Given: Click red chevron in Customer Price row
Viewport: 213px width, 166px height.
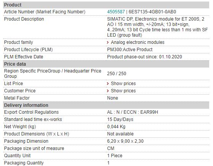Looking at the screenshot, I should click(108, 91).
